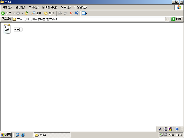
Task: Open the Back history dropdown arrow
Action: 14,13
